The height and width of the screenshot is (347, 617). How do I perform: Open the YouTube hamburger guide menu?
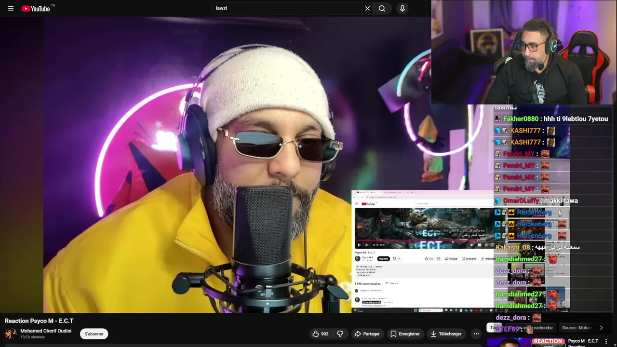click(11, 8)
